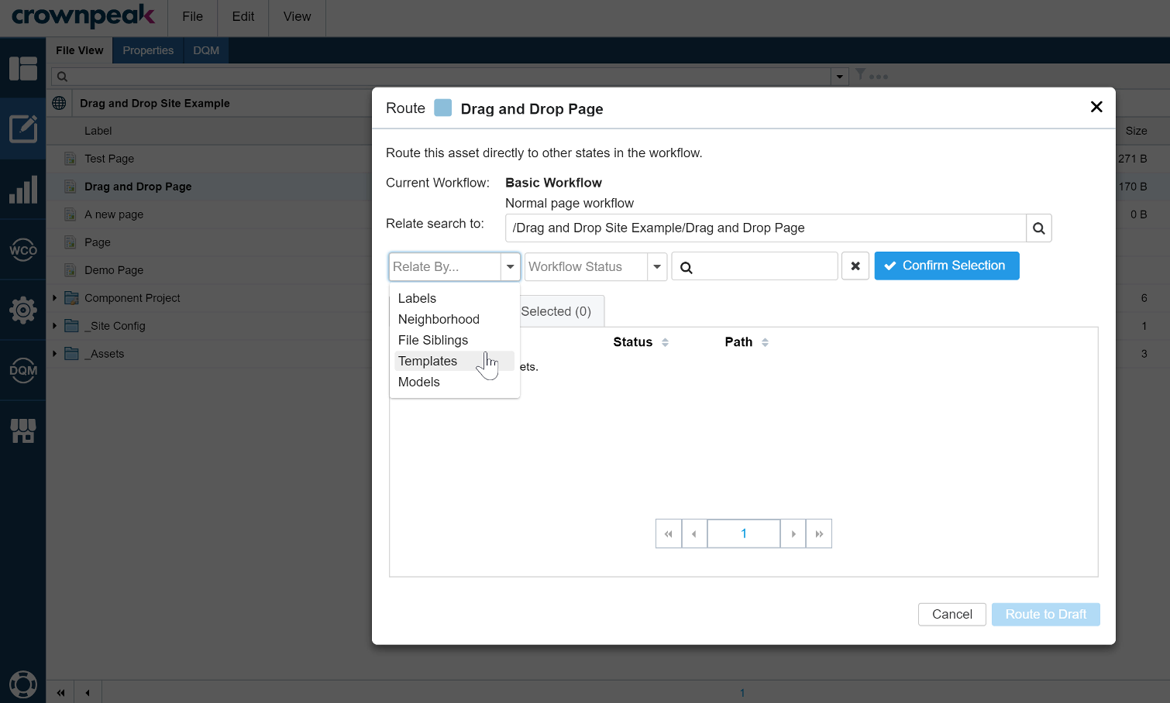
Task: Click the filter funnel icon
Action: [860, 74]
